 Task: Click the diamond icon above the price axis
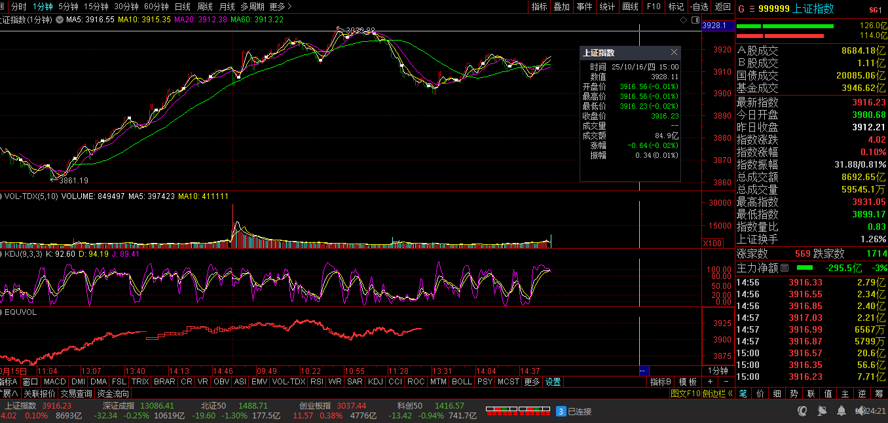(x=684, y=20)
